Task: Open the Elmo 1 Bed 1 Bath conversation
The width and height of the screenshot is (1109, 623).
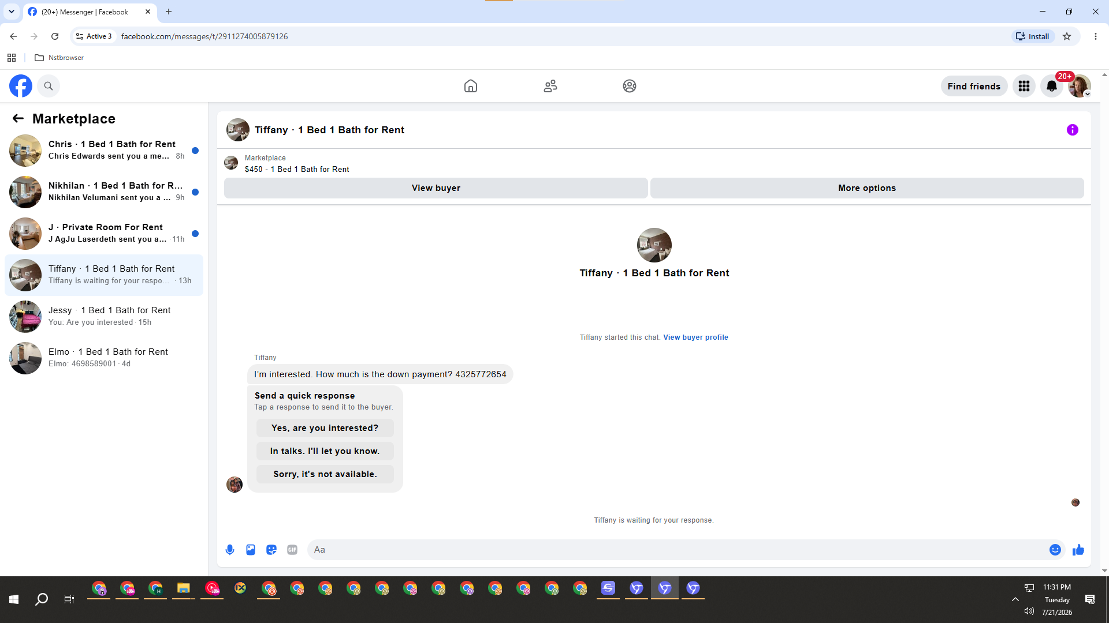Action: (104, 358)
